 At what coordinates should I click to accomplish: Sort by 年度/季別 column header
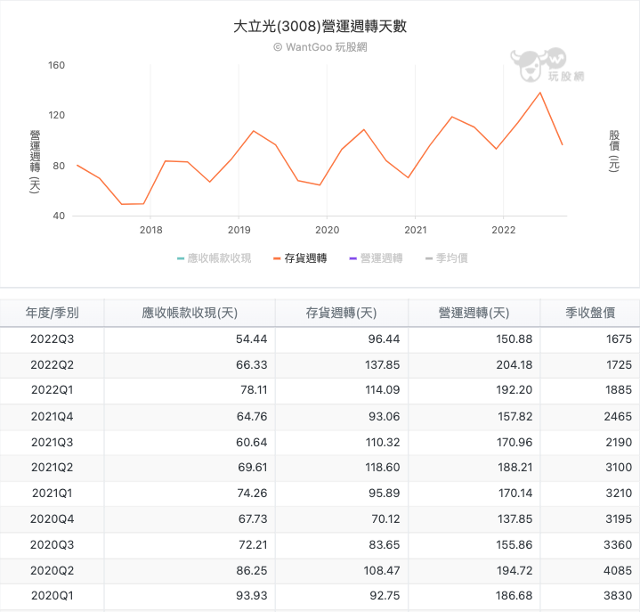(53, 313)
